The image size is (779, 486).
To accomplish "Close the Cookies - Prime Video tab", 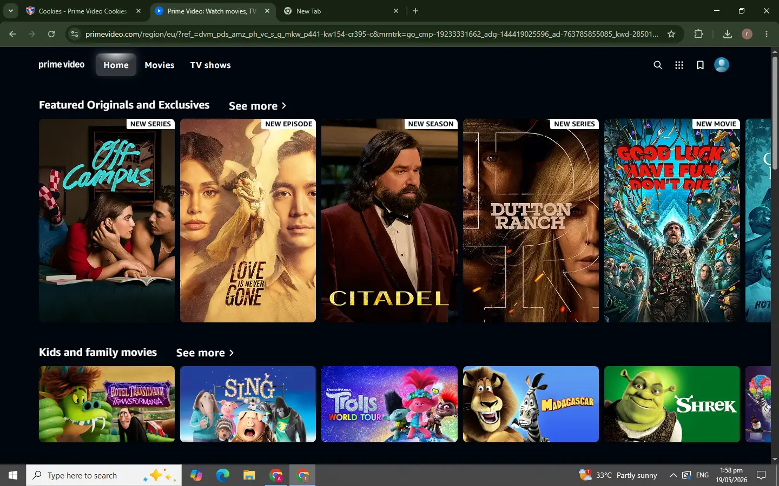I will click(138, 11).
